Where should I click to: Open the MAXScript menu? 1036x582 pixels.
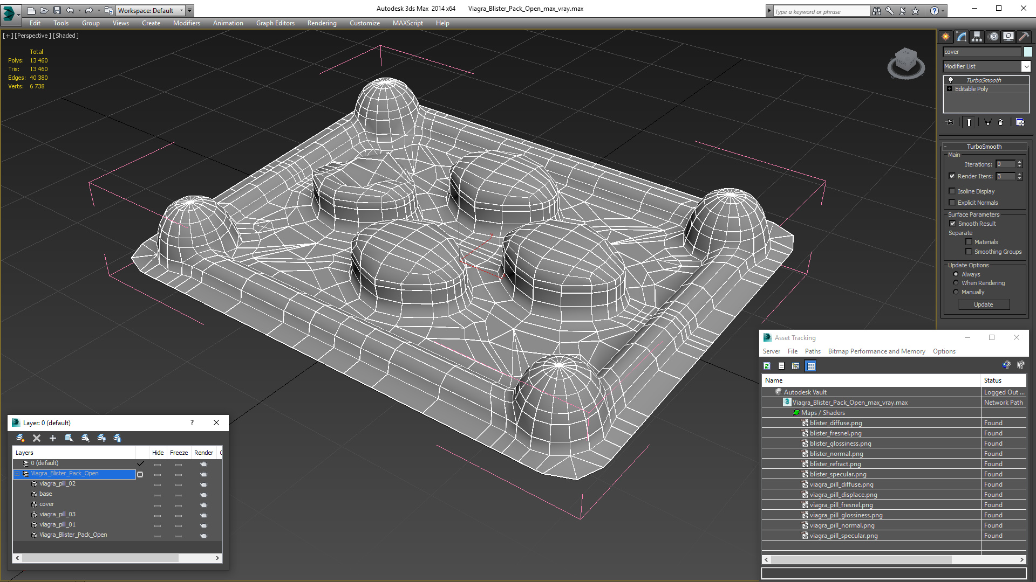point(408,23)
